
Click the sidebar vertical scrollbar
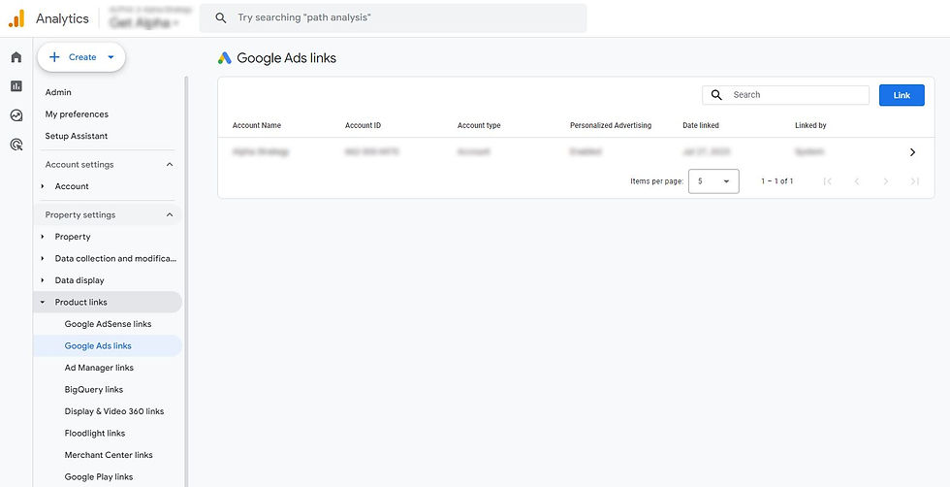(x=186, y=281)
